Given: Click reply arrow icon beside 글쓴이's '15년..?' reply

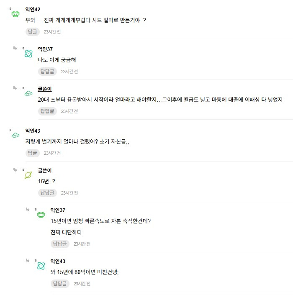Looking at the screenshot, I should [15, 170].
